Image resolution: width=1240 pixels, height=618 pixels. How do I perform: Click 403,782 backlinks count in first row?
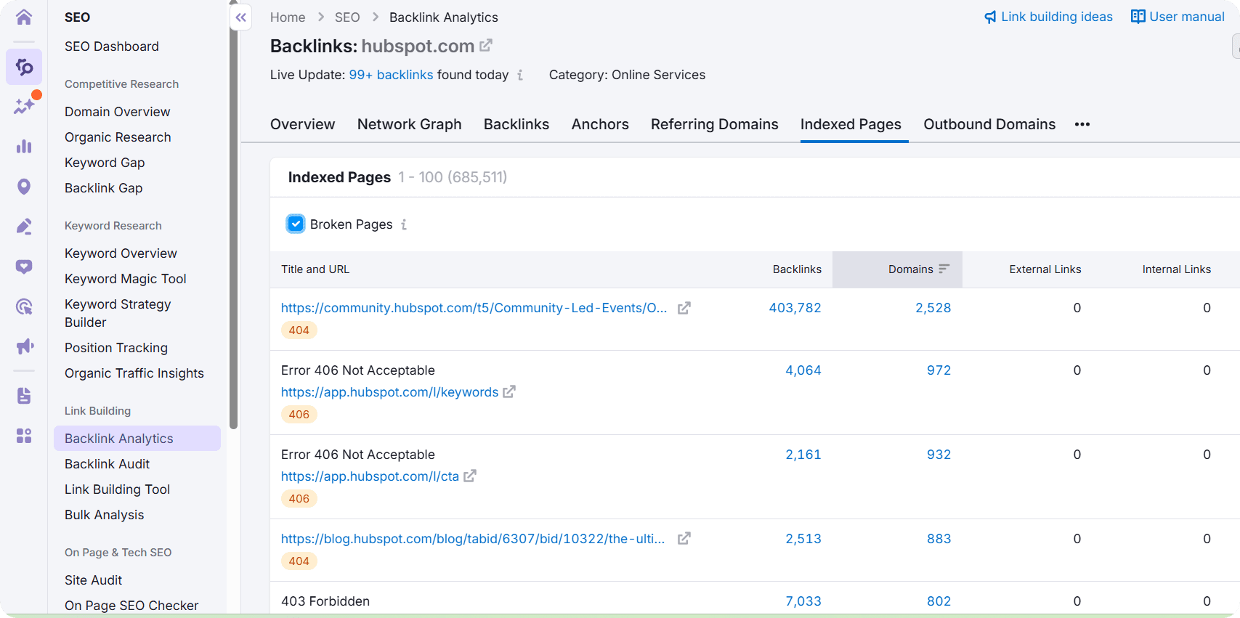[795, 308]
